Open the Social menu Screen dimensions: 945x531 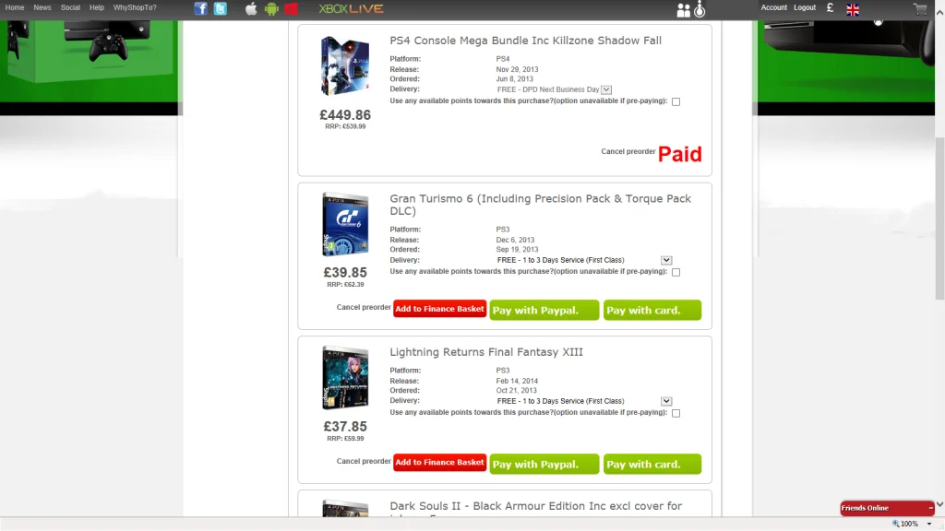coord(70,7)
